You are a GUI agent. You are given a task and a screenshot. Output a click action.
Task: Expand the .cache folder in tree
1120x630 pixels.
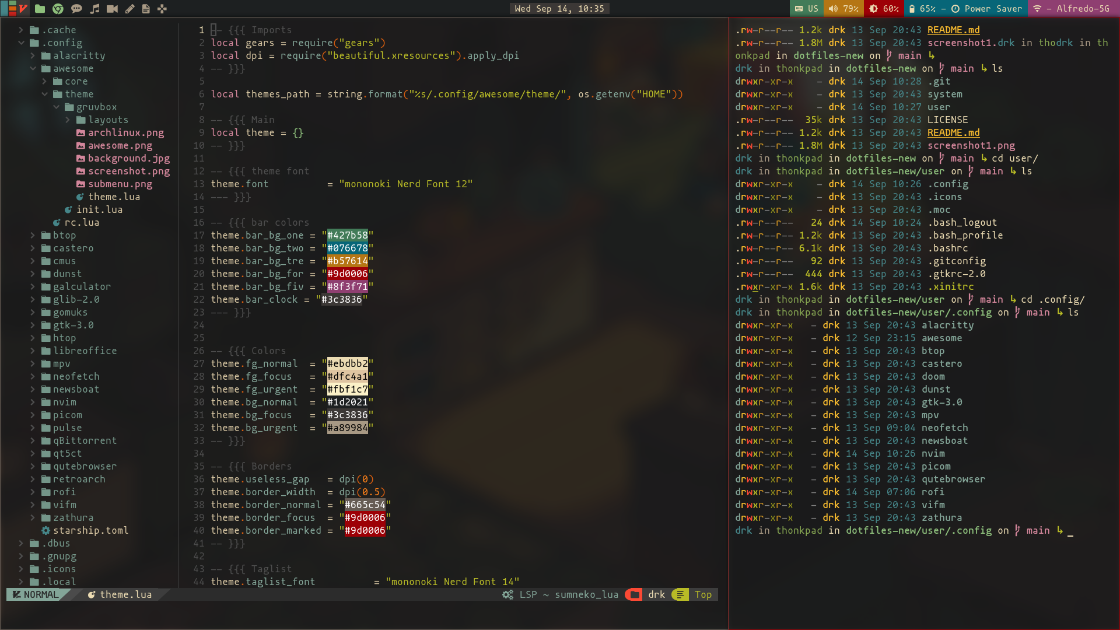[22, 29]
